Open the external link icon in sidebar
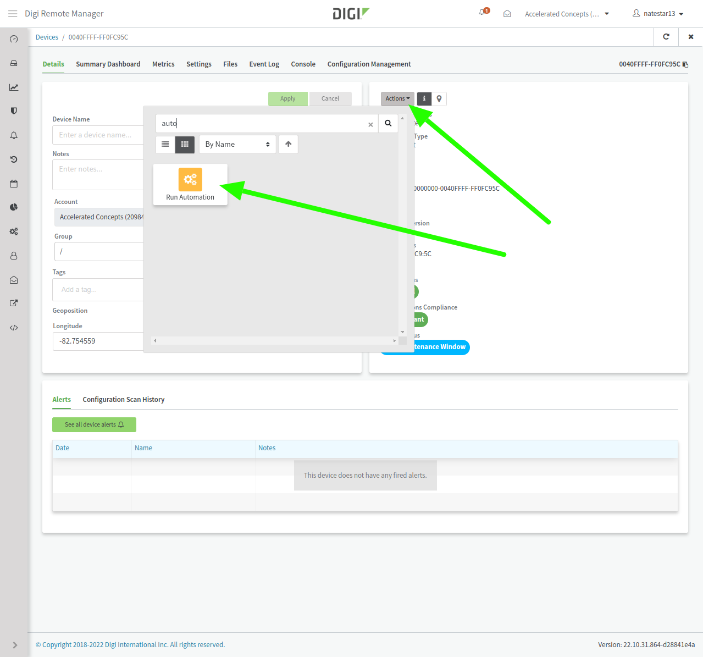The width and height of the screenshot is (703, 657). 14,303
